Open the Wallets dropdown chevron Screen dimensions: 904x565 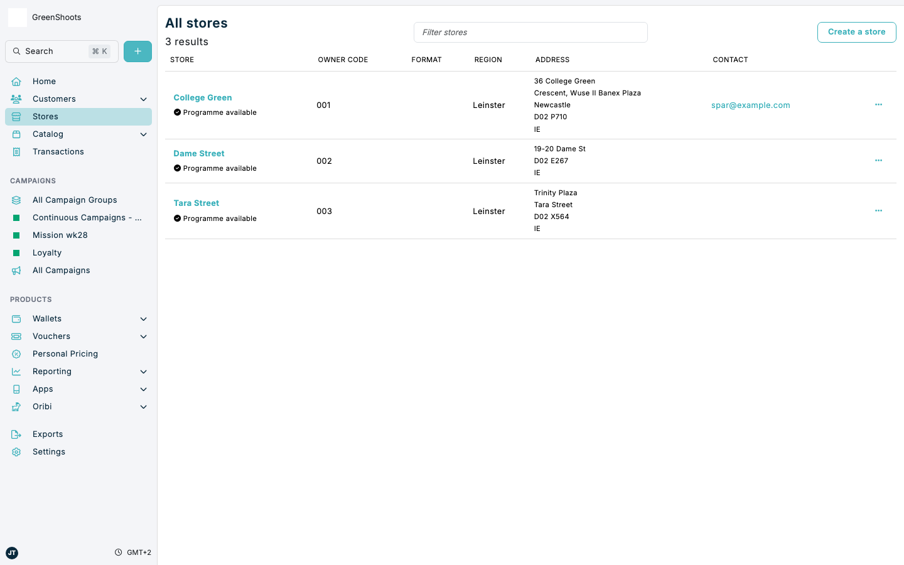[x=143, y=318]
